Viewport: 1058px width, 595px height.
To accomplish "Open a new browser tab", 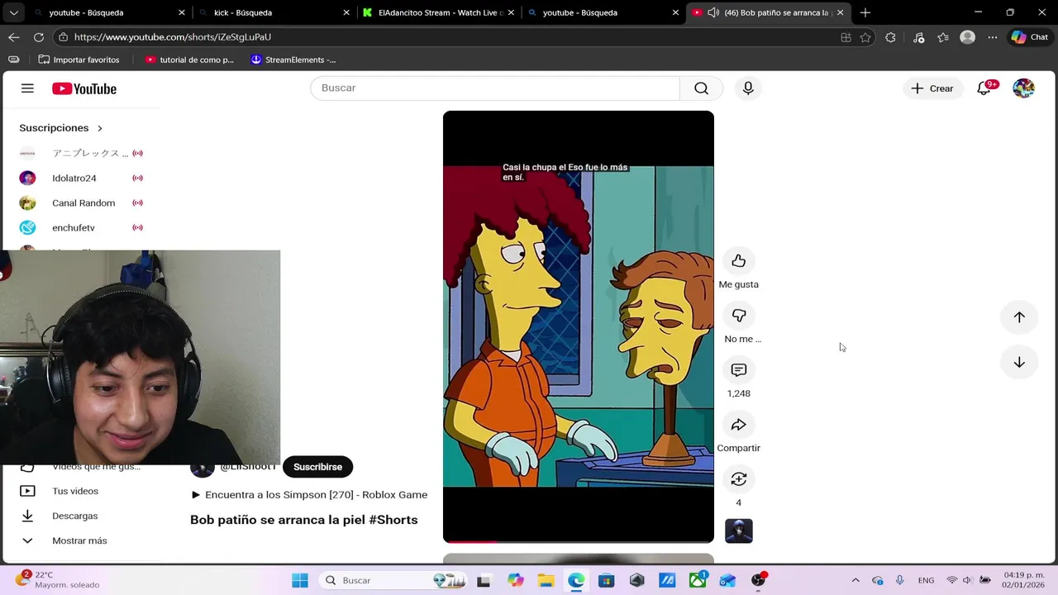I will pos(865,12).
